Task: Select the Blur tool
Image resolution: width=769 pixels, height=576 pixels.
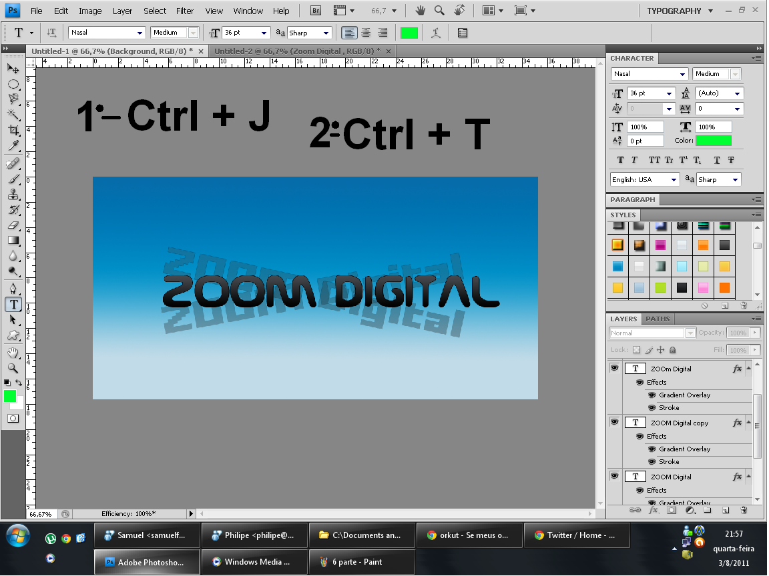Action: click(13, 256)
